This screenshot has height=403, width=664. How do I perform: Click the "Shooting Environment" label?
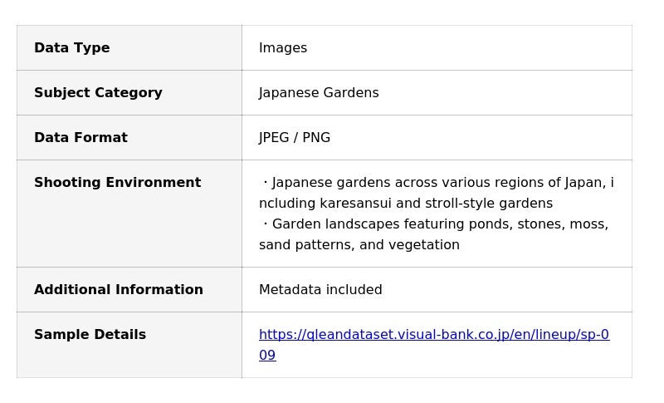point(117,183)
